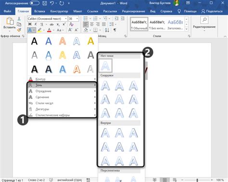
Task: Click the Borders icon
Action: coord(95,30)
